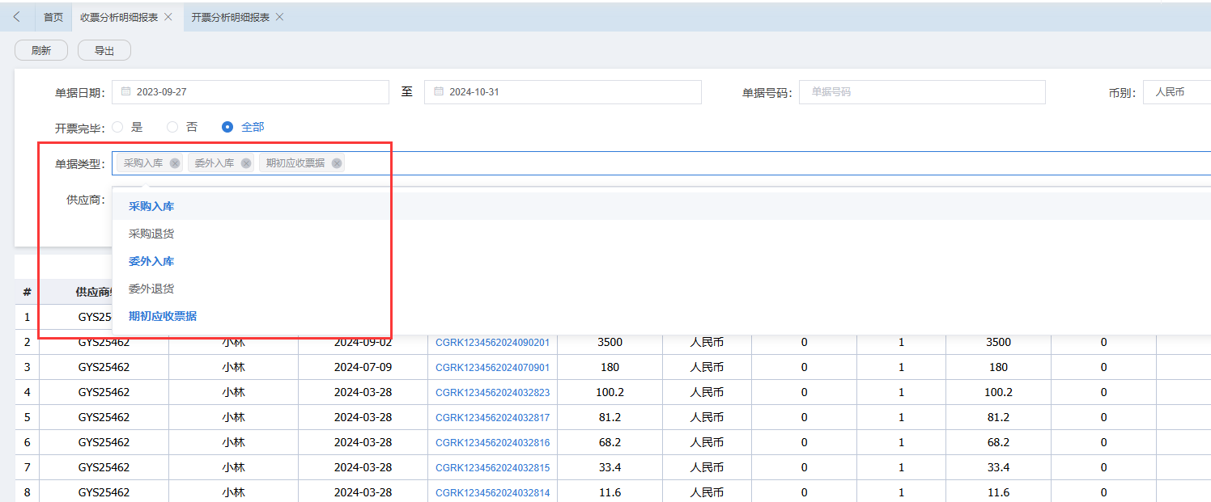Select 是 for 开票完毕
The height and width of the screenshot is (502, 1211).
click(x=118, y=127)
